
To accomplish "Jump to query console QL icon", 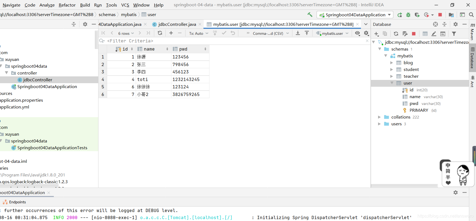I will click(443, 34).
